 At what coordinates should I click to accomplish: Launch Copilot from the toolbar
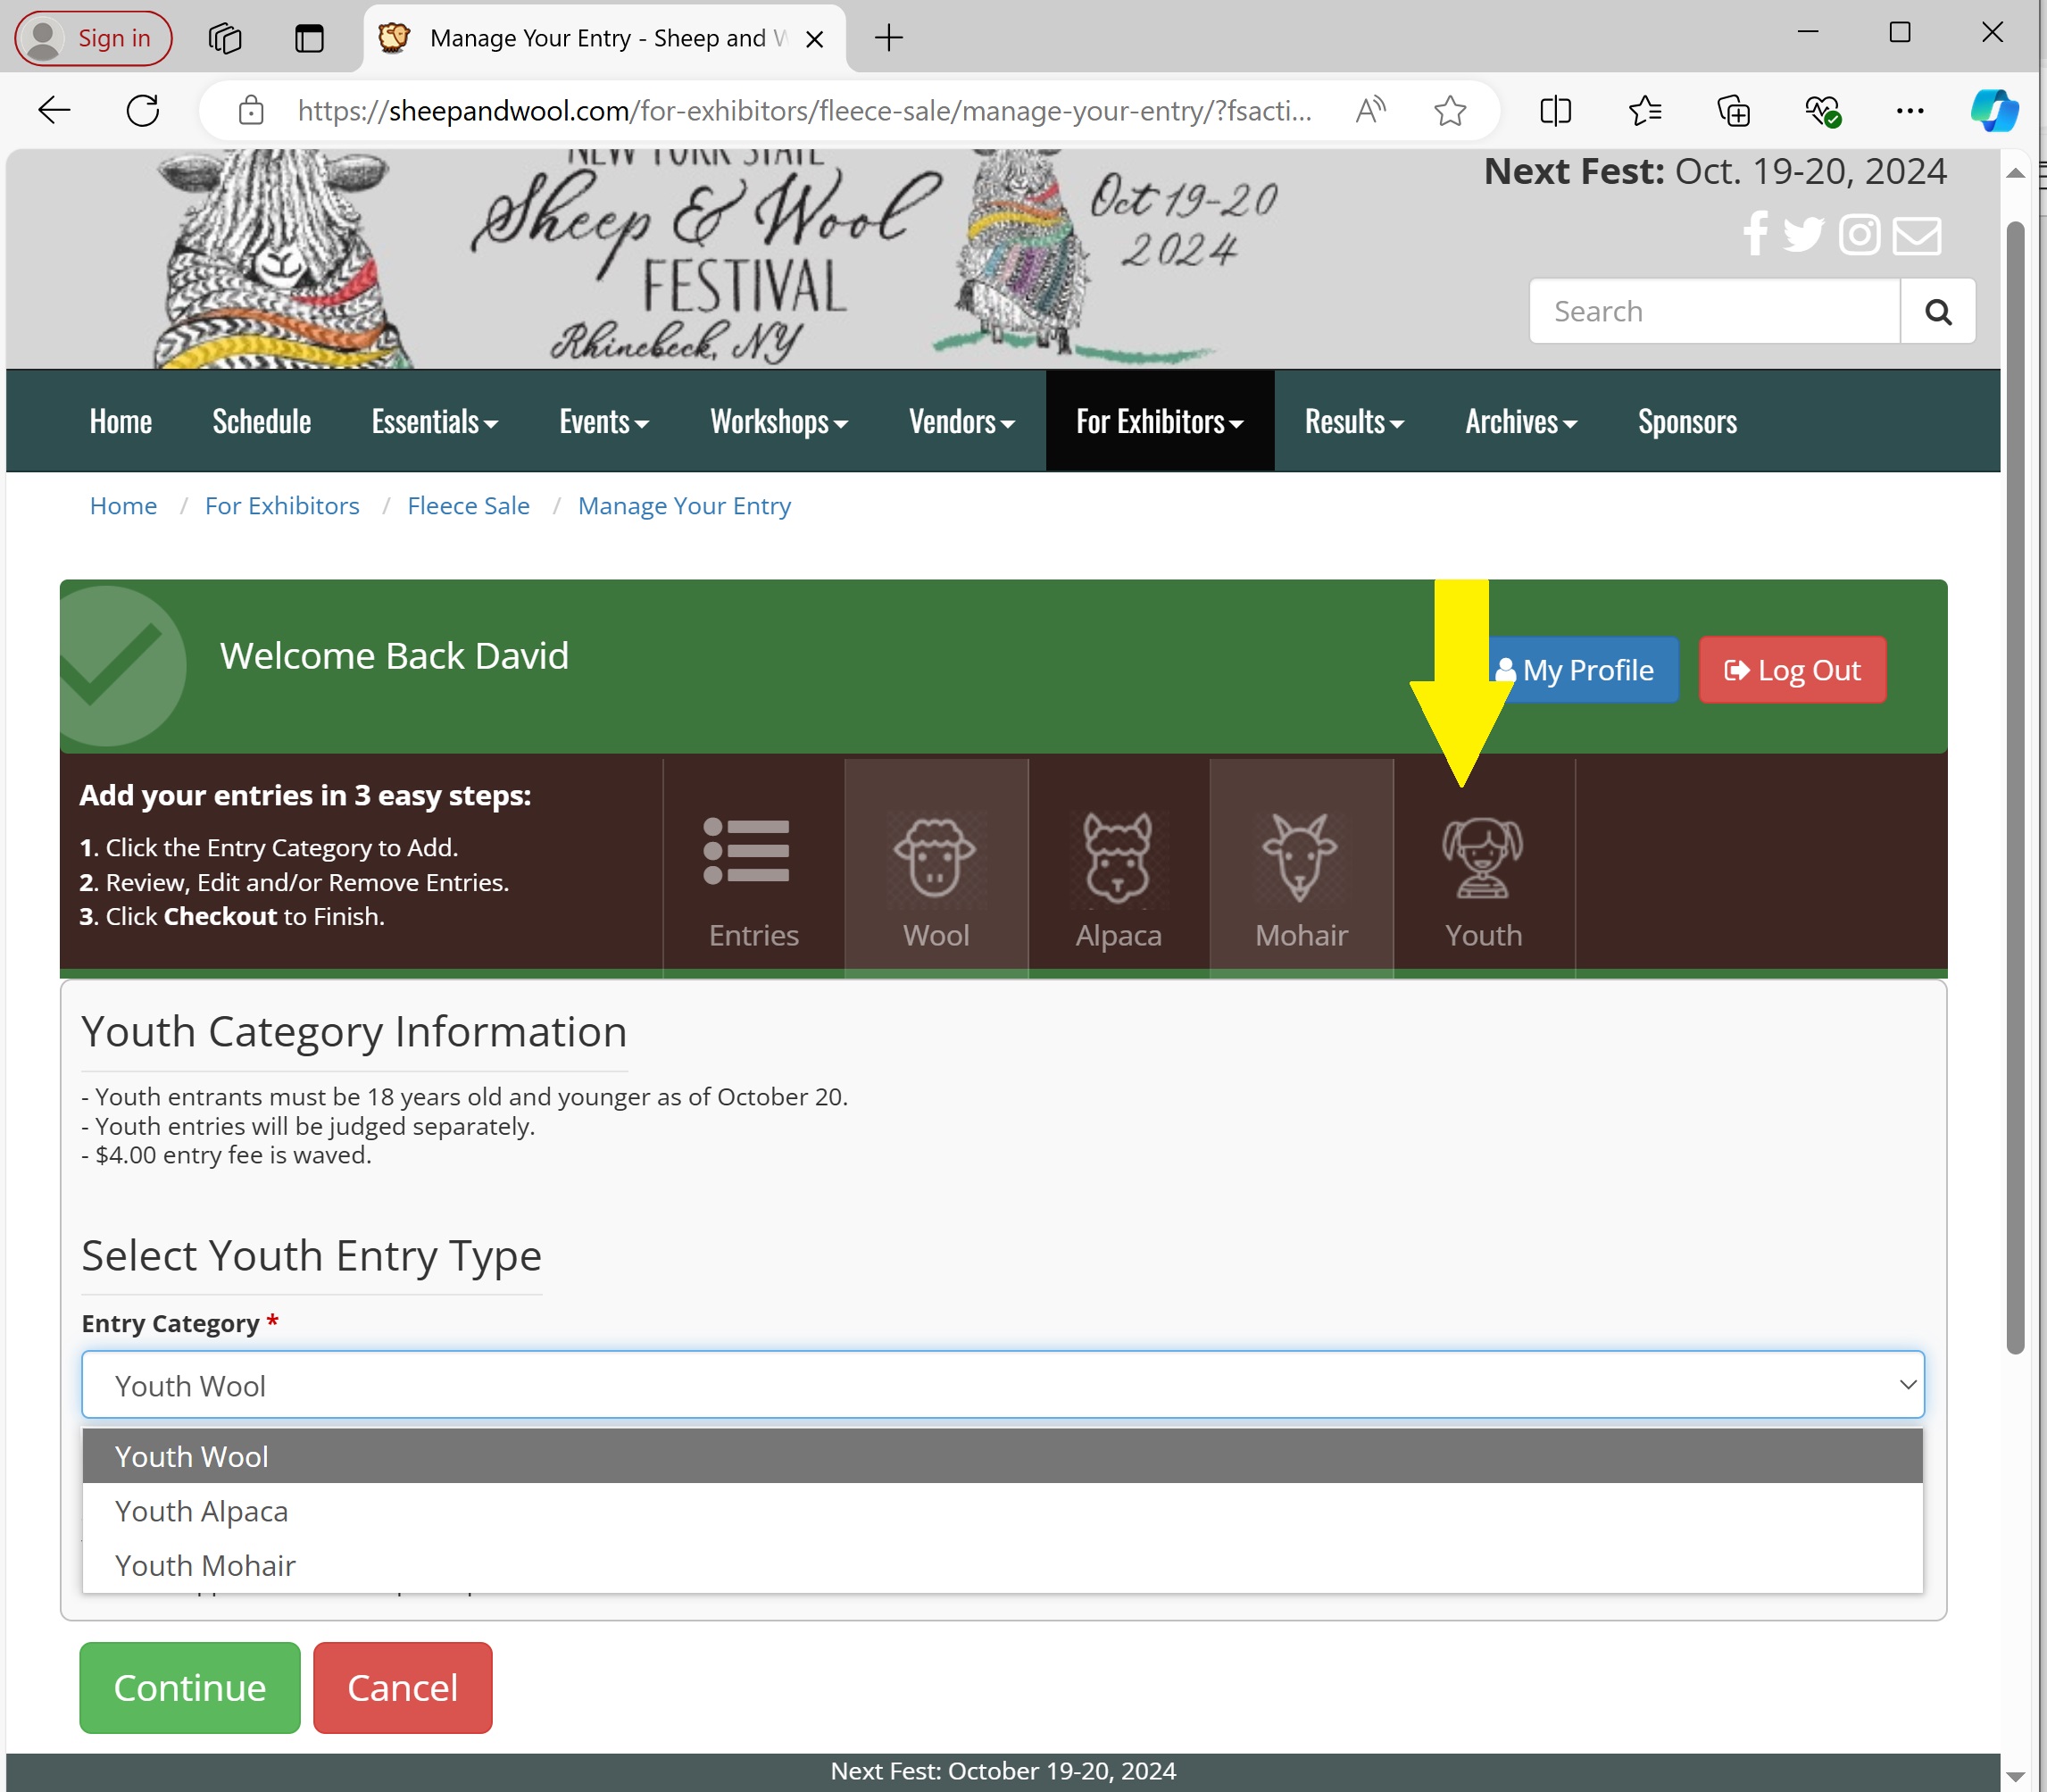pos(1994,110)
